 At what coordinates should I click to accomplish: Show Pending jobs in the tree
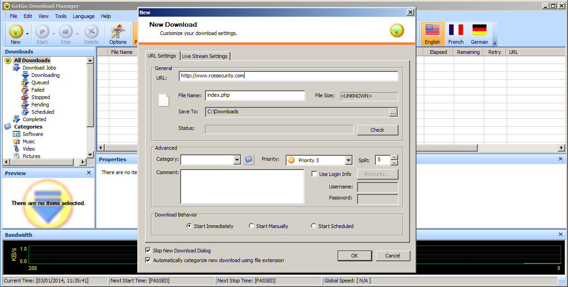40,105
